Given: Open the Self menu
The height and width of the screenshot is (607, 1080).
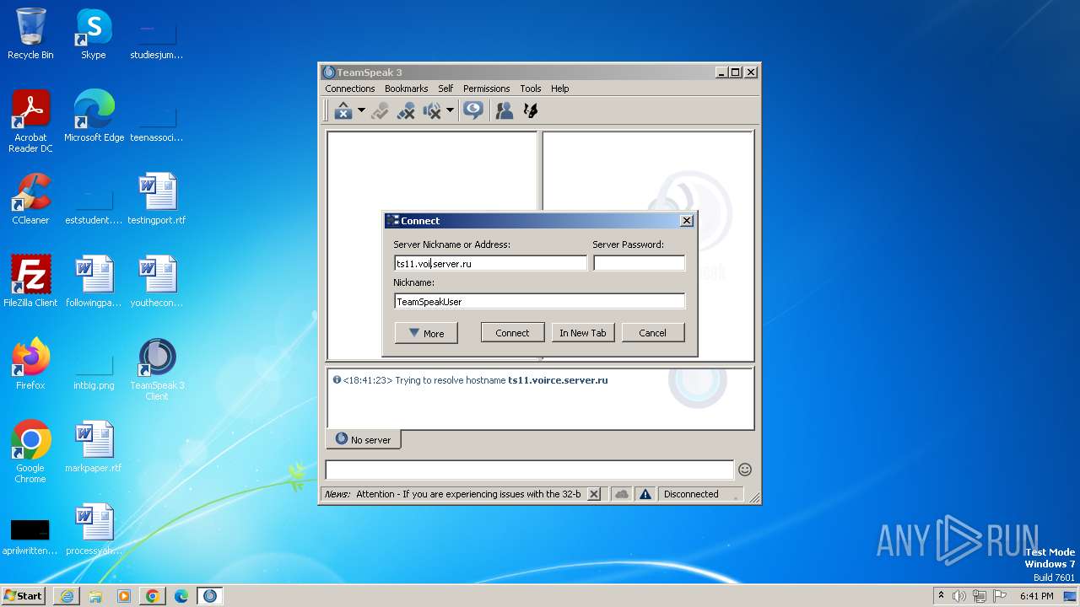Looking at the screenshot, I should (x=445, y=89).
